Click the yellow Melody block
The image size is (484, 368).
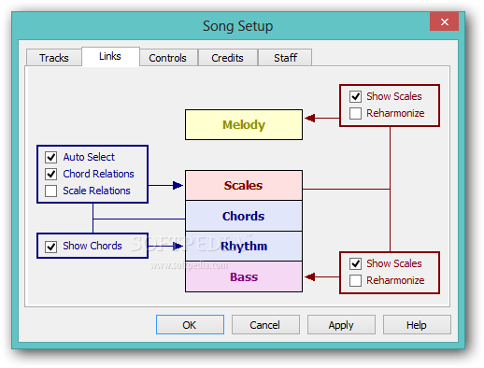click(244, 124)
